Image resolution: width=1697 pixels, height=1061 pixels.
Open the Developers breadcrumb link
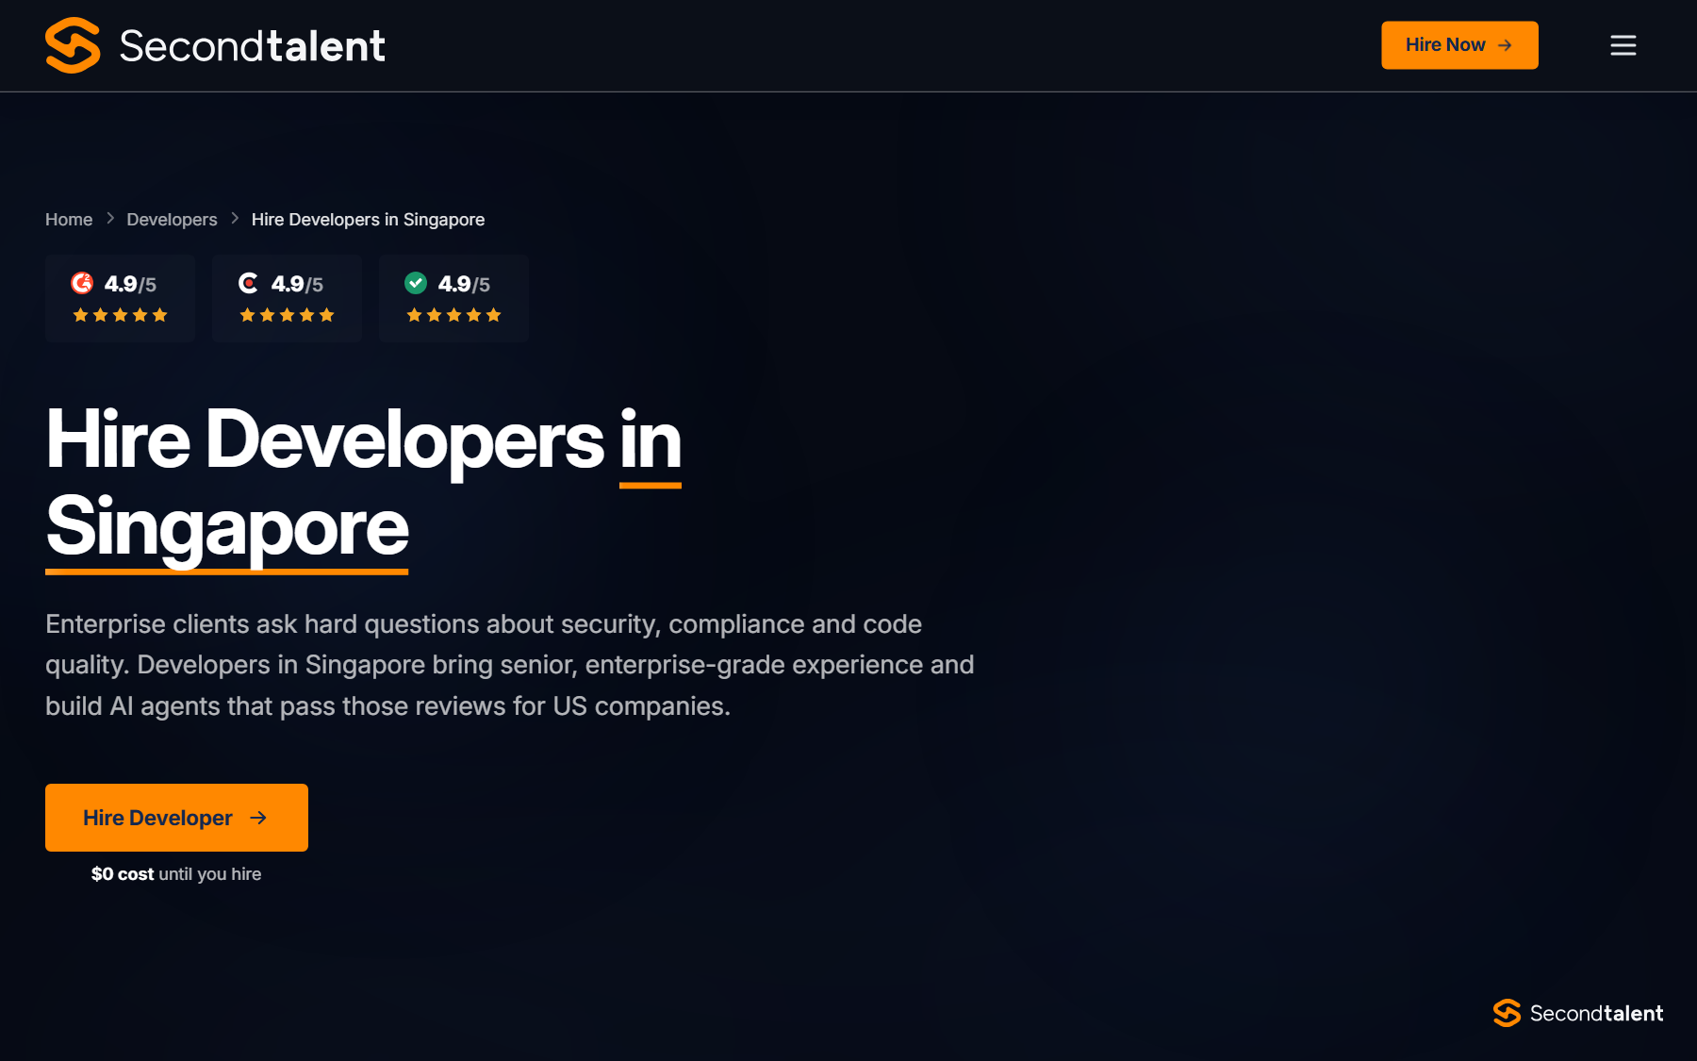pyautogui.click(x=172, y=220)
